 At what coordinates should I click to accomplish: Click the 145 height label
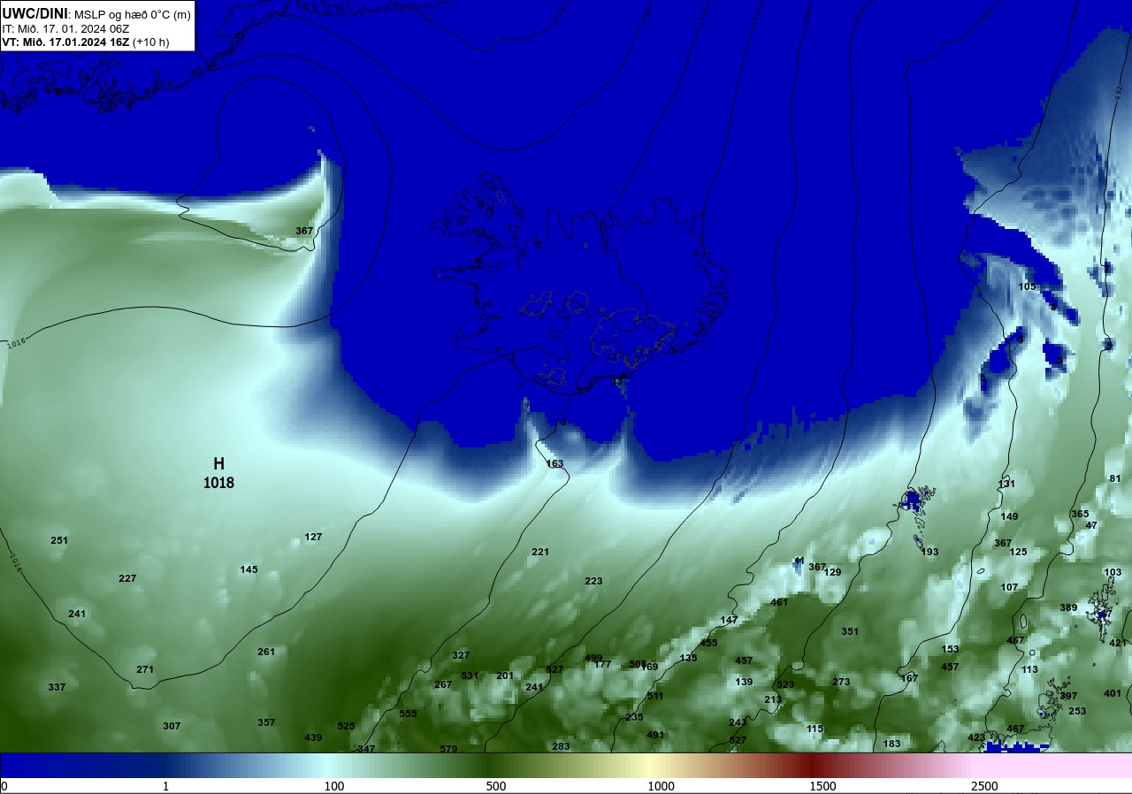[x=249, y=569]
